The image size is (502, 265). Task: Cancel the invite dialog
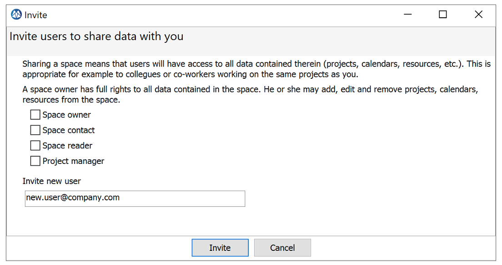pos(282,248)
